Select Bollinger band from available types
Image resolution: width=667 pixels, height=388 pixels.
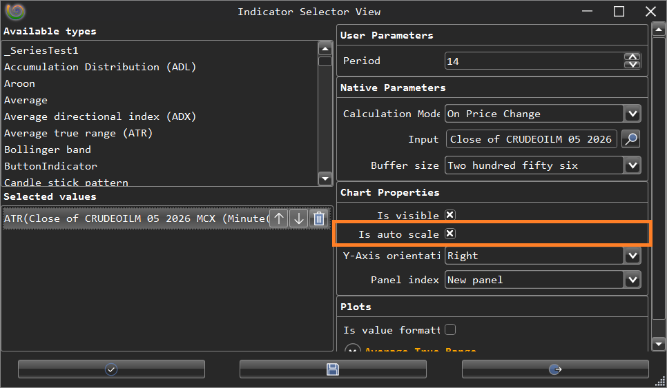point(48,150)
